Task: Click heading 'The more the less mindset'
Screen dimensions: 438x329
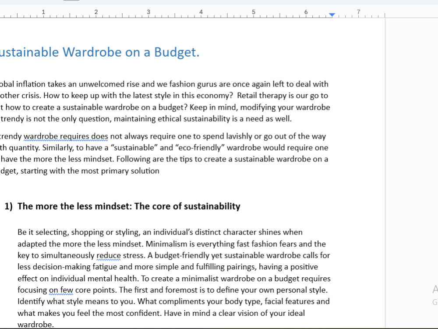Action: tap(74, 206)
